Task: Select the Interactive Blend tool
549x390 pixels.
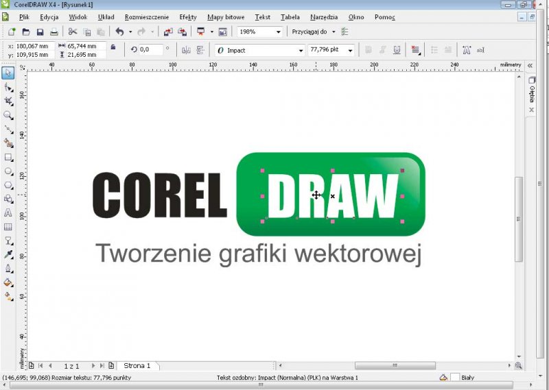Action: pyautogui.click(x=8, y=241)
